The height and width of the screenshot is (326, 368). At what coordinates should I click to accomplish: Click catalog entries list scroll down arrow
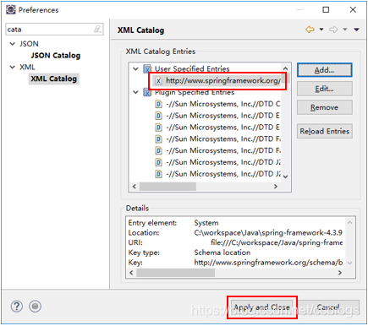point(285,177)
